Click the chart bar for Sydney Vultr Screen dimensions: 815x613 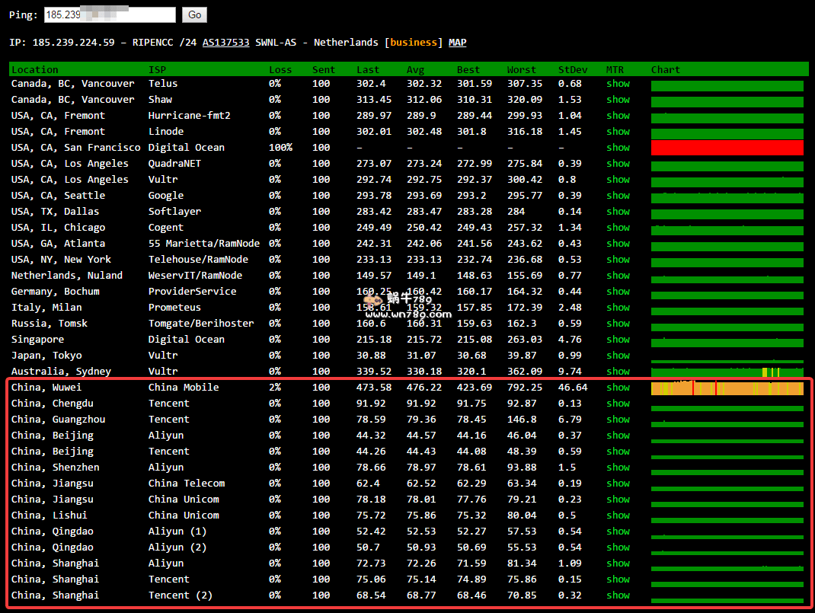(x=727, y=372)
